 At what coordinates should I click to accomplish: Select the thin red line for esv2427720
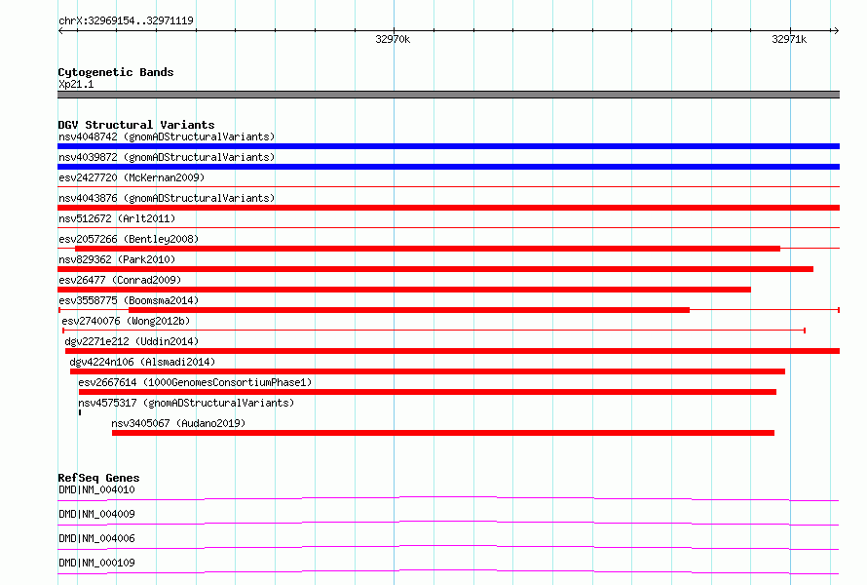point(448,187)
